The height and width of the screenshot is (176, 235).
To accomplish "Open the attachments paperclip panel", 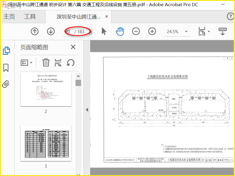I will pyautogui.click(x=6, y=84).
